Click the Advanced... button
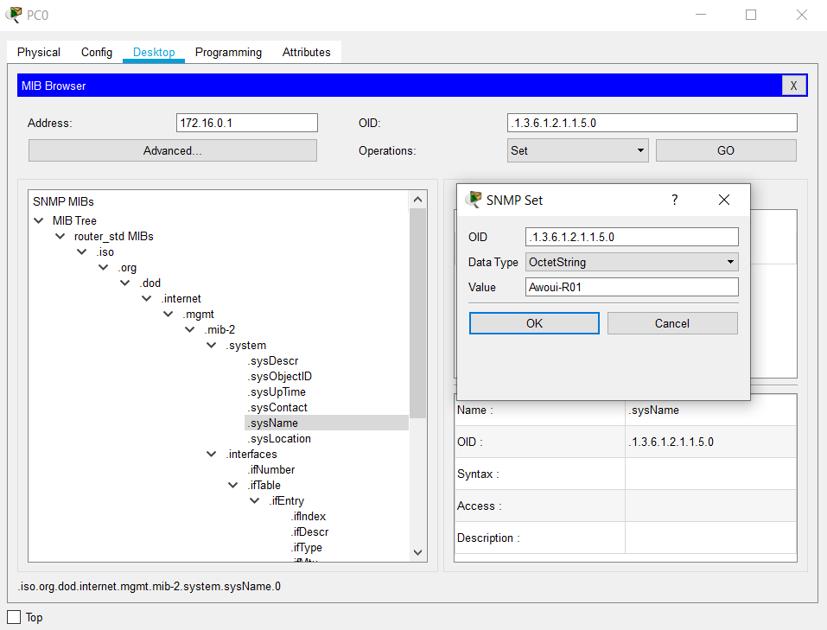The image size is (827, 630). point(173,151)
